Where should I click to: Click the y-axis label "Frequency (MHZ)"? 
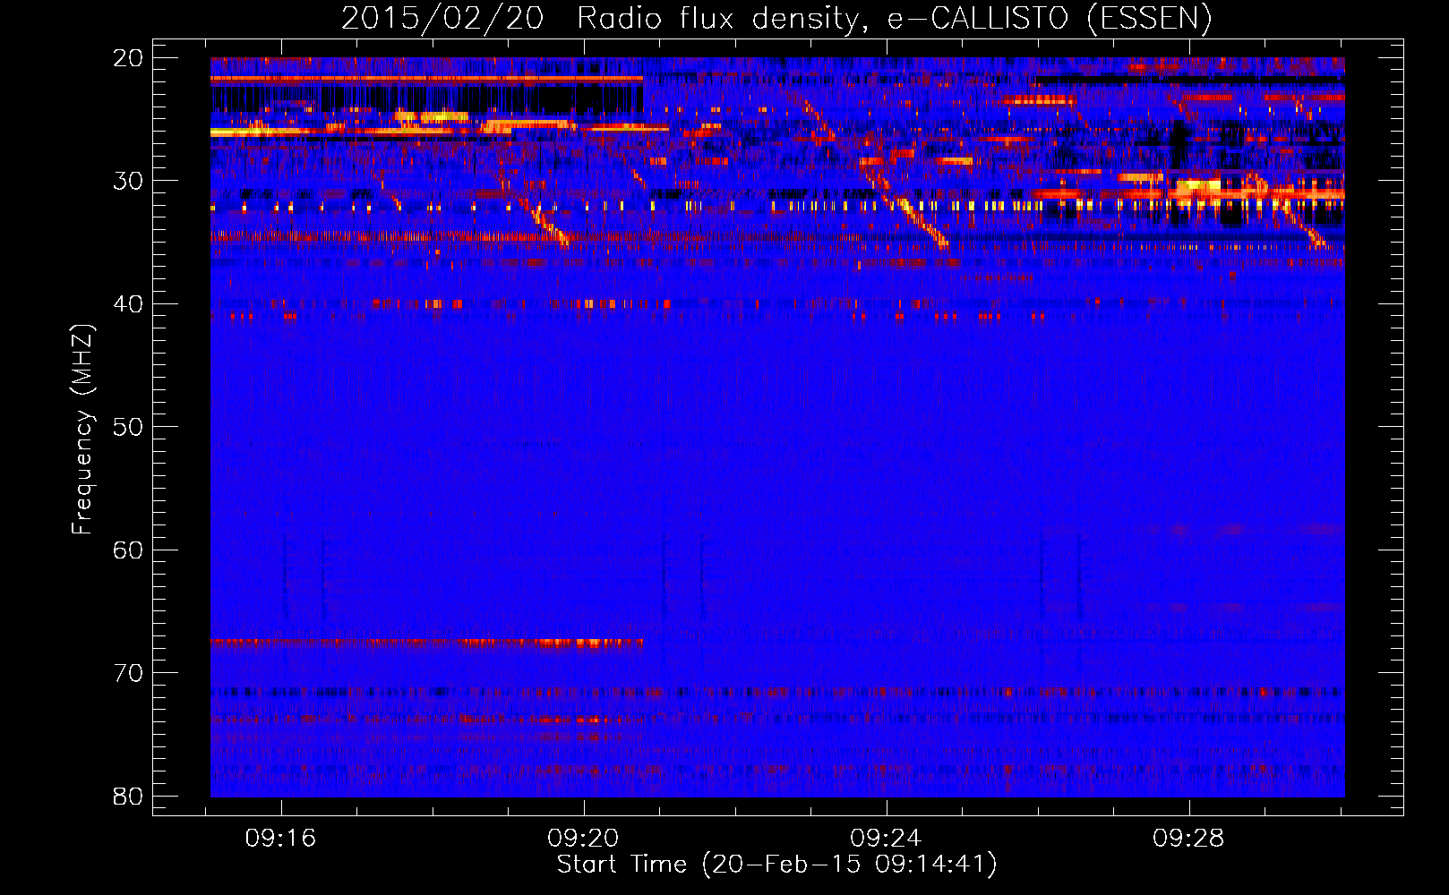click(82, 430)
